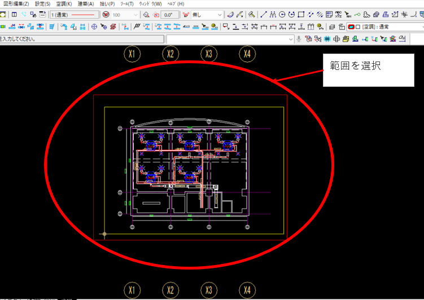Open the ウィンドウ(W) menu
Screen dimensions: 424x300
[x=150, y=4]
